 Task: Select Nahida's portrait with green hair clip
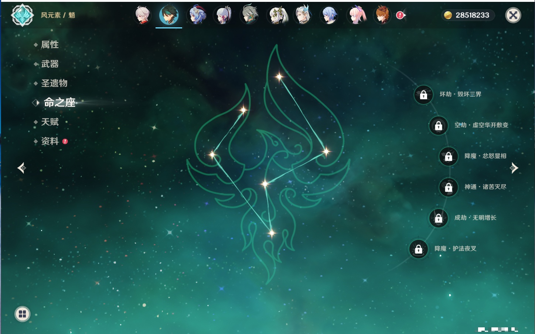click(x=277, y=16)
